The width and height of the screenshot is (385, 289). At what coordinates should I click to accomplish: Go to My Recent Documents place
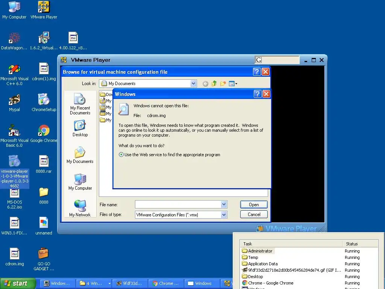coord(80,104)
